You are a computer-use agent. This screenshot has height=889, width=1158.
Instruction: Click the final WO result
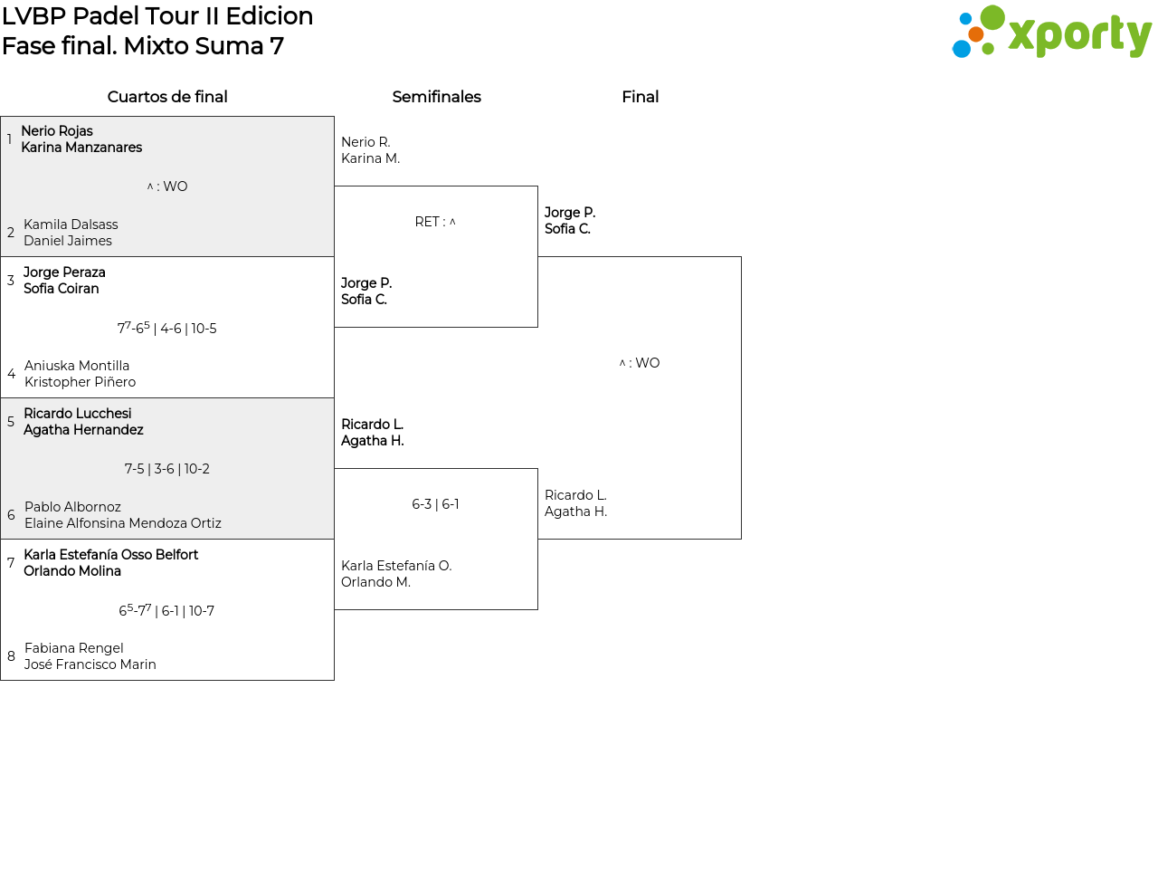[x=640, y=363]
